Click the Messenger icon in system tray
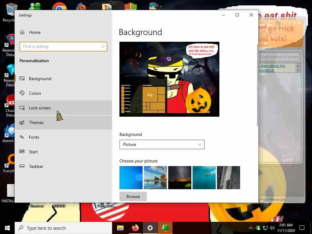The height and width of the screenshot is (234, 312). pos(258,228)
